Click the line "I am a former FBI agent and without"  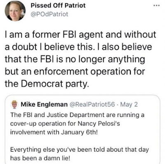point(80,35)
